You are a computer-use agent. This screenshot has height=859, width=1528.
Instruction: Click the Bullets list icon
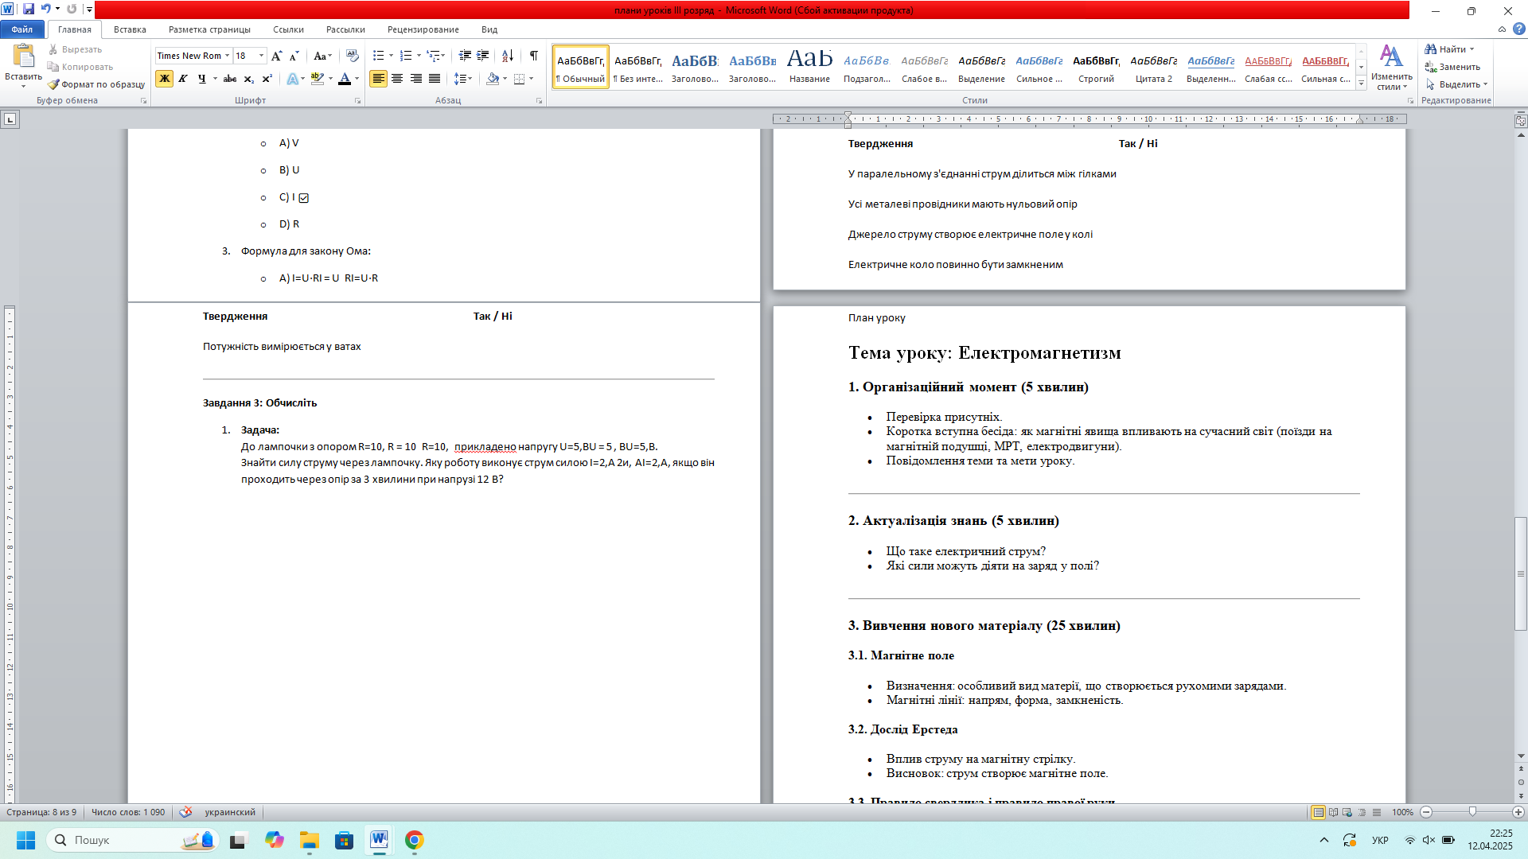pyautogui.click(x=379, y=56)
